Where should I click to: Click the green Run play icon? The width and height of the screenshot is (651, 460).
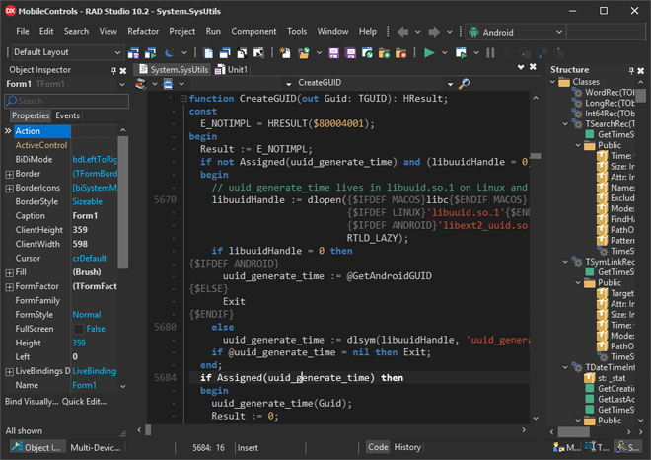pyautogui.click(x=429, y=52)
